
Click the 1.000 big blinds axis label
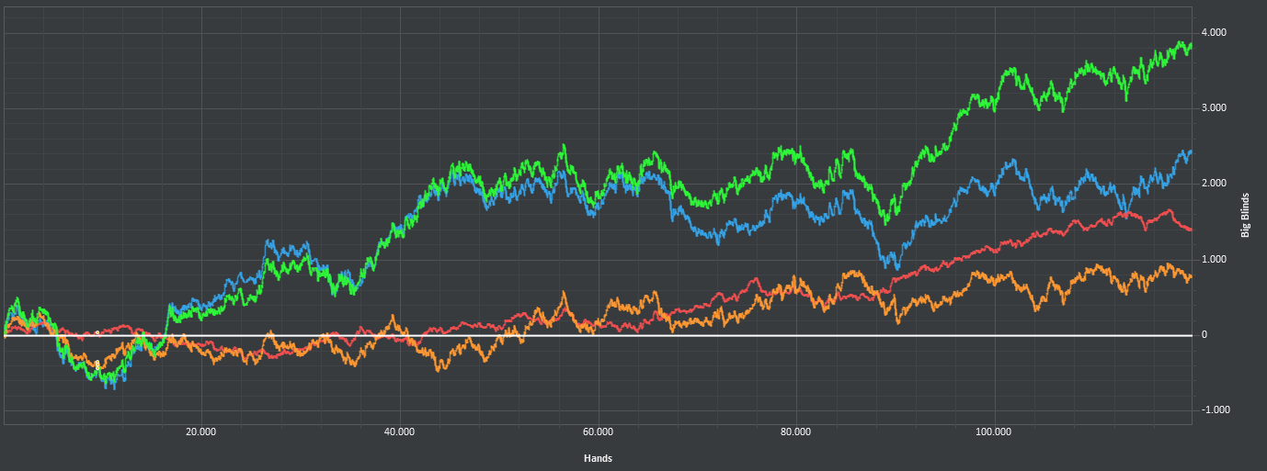coord(1214,260)
